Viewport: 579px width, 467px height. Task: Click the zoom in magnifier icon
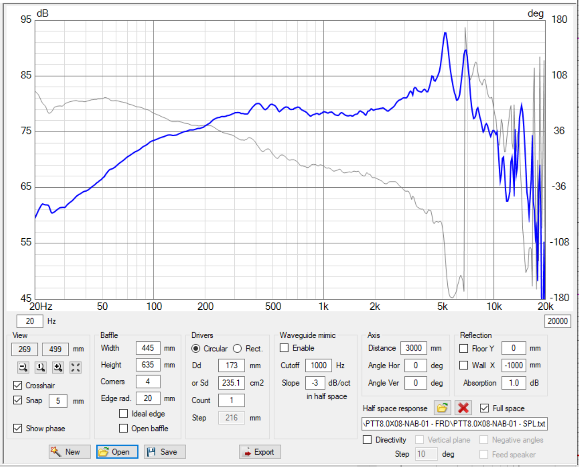click(58, 367)
